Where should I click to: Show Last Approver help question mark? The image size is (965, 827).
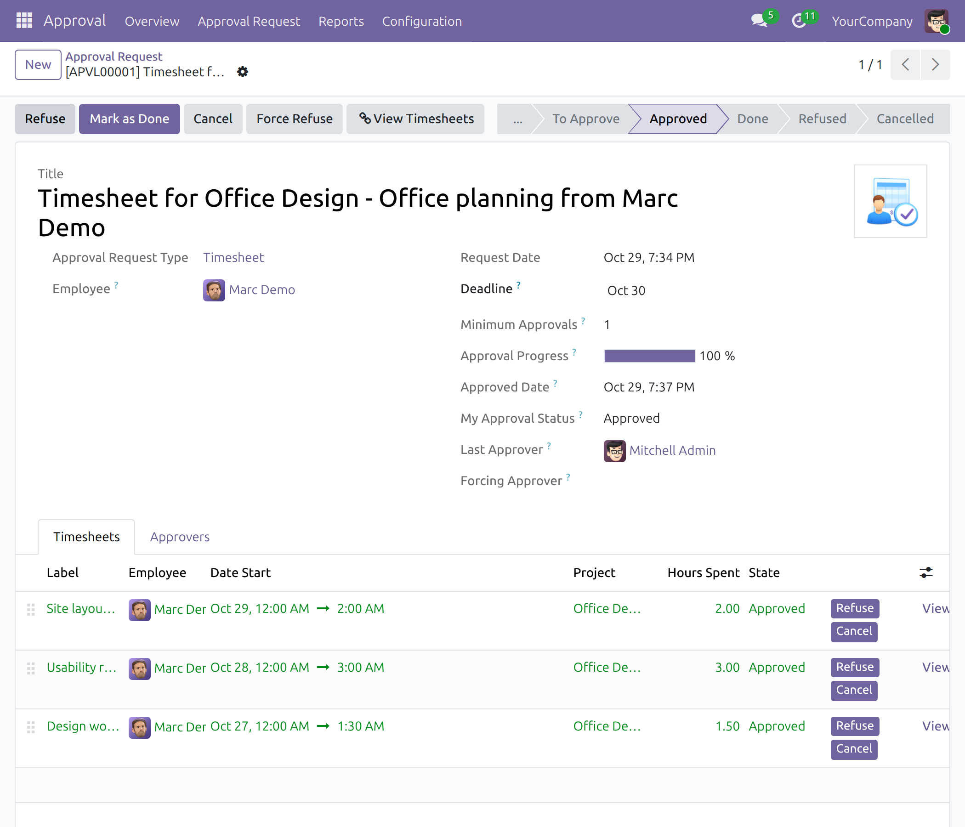tap(549, 445)
